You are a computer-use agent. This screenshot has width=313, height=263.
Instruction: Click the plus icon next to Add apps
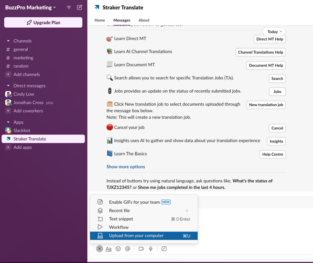8,147
